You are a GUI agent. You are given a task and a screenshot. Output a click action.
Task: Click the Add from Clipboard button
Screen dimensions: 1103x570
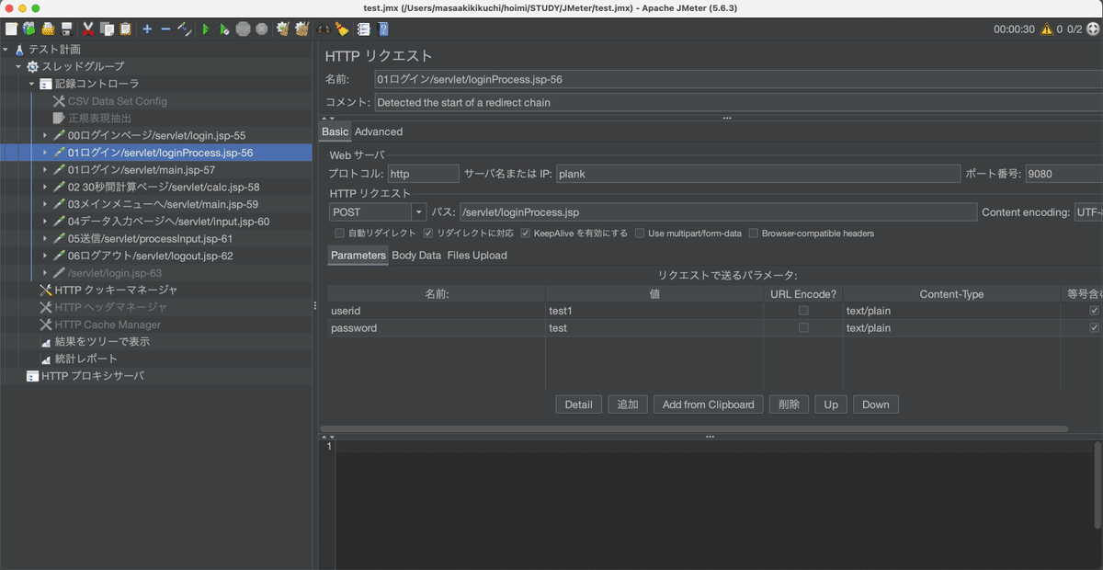708,404
